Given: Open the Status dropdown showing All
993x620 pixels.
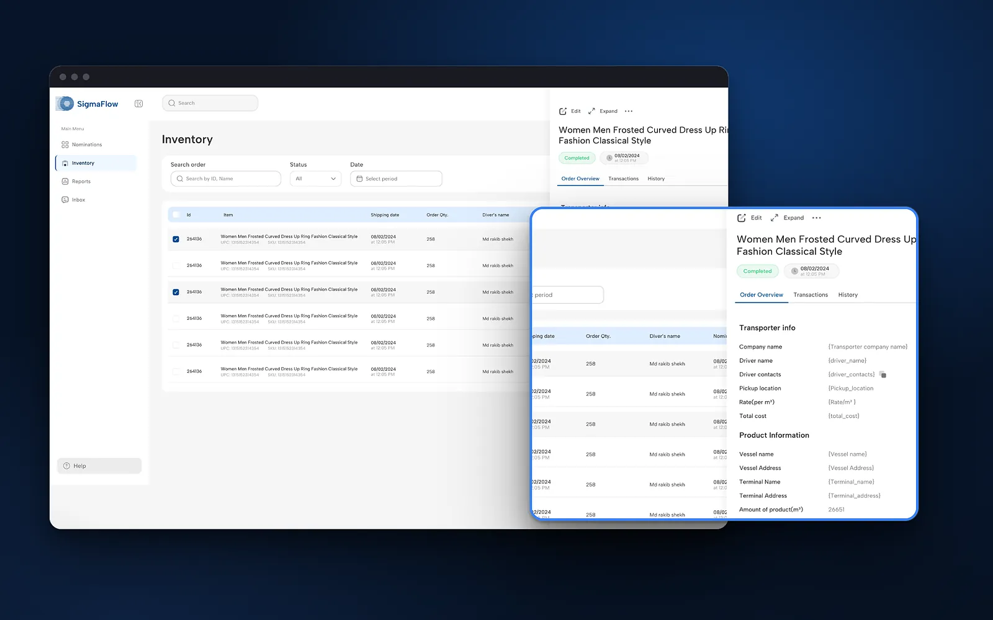Looking at the screenshot, I should tap(315, 179).
